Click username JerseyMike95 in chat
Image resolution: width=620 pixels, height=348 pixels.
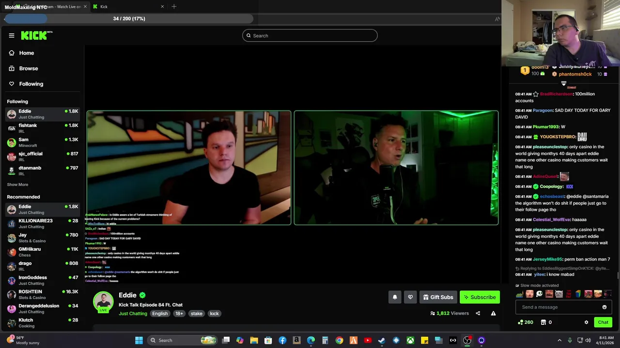click(x=547, y=260)
